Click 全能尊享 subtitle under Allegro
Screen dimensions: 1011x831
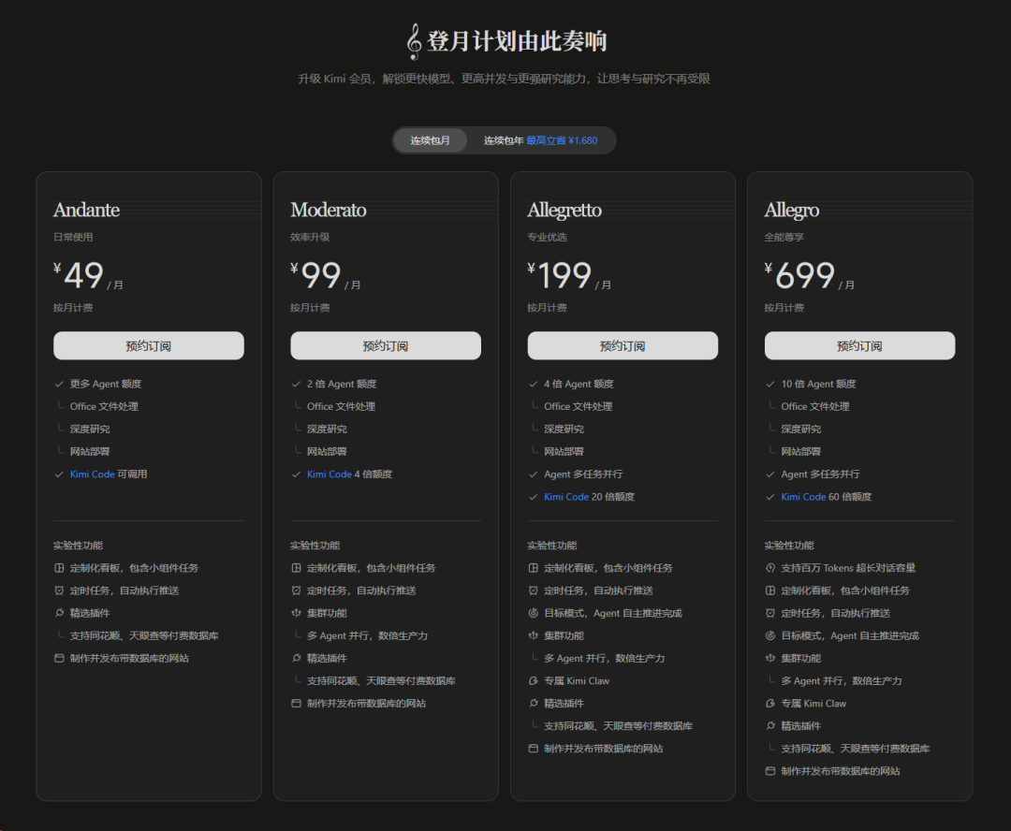pyautogui.click(x=784, y=238)
